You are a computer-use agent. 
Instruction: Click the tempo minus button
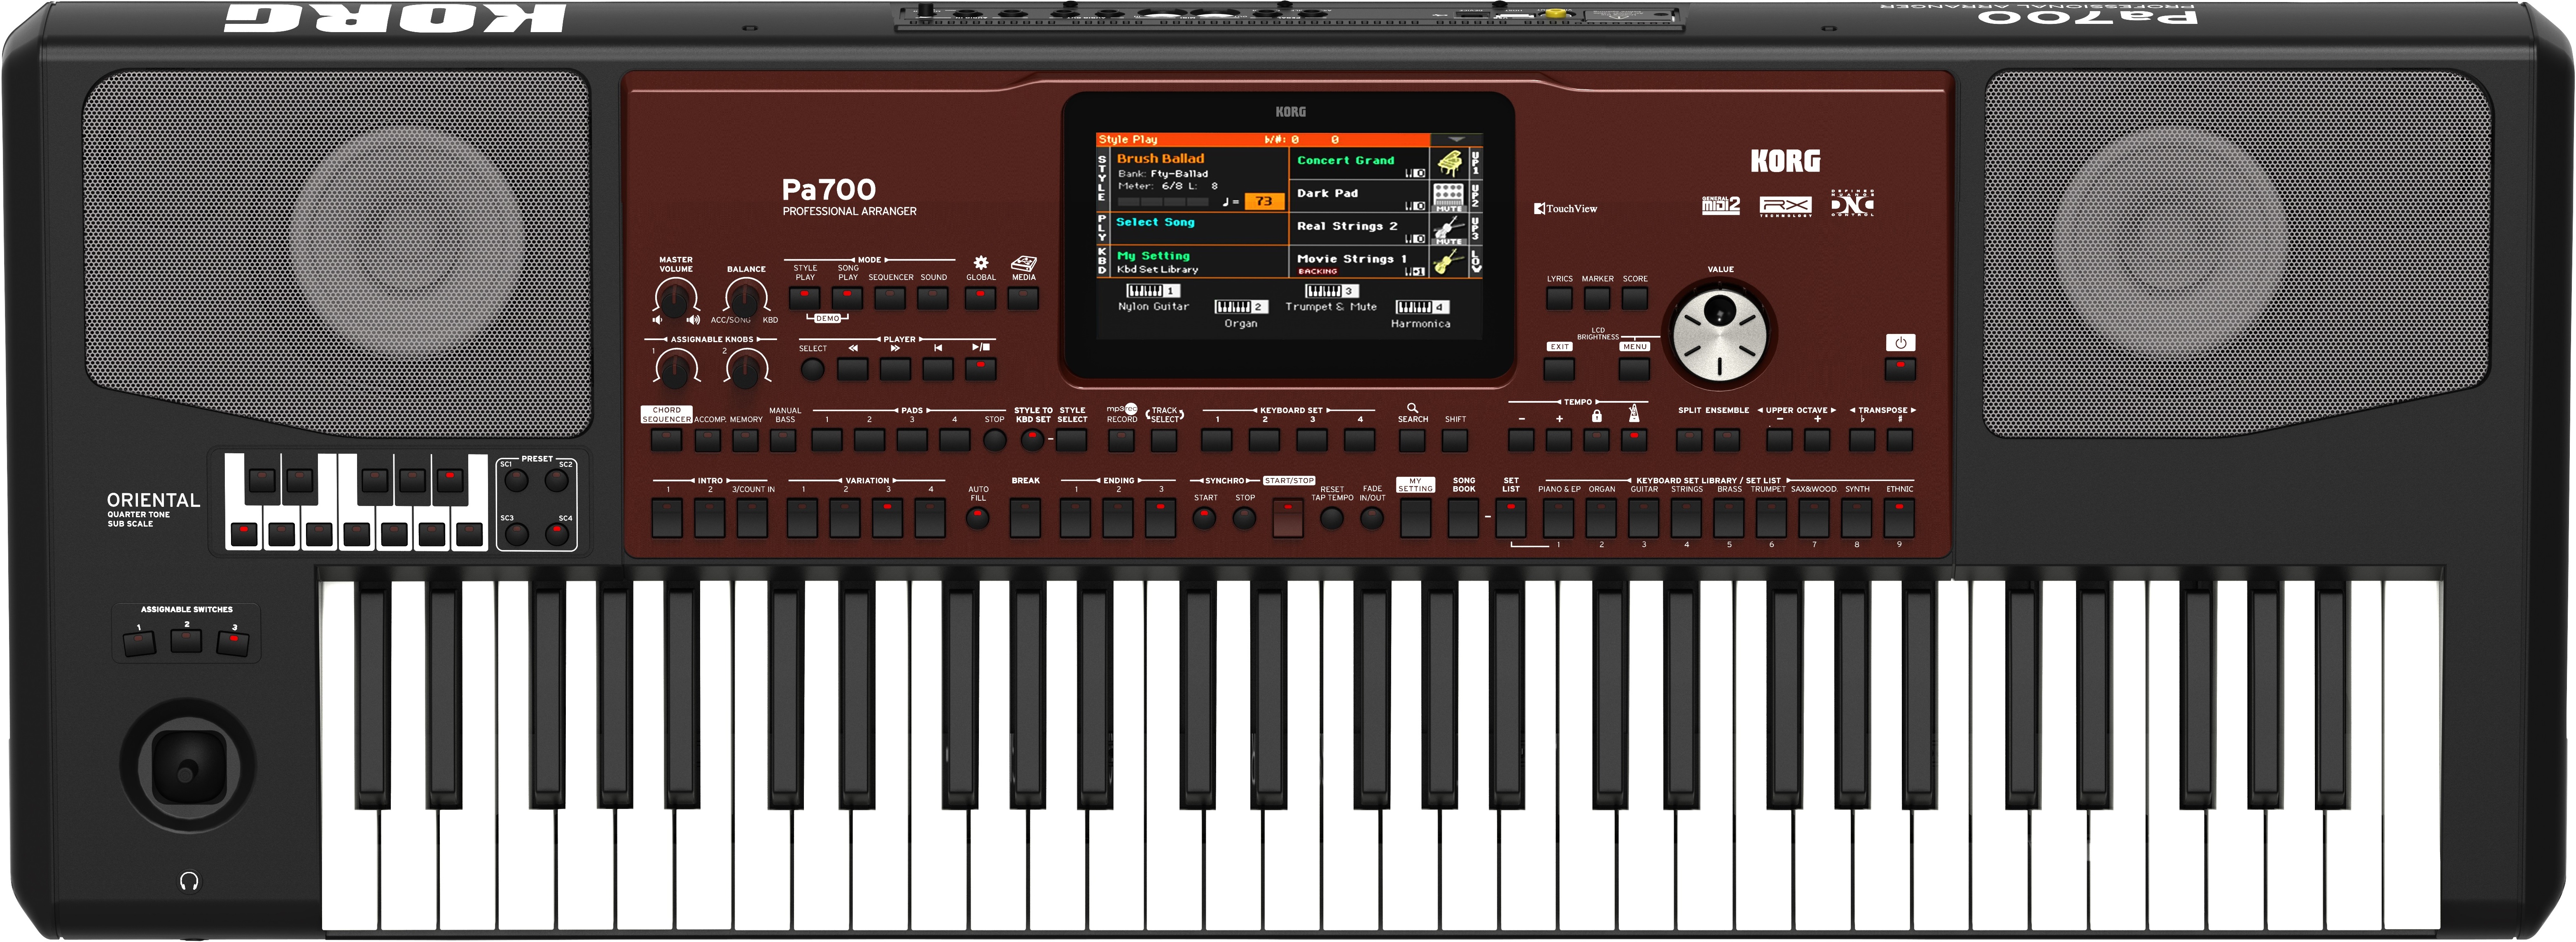coord(1521,440)
